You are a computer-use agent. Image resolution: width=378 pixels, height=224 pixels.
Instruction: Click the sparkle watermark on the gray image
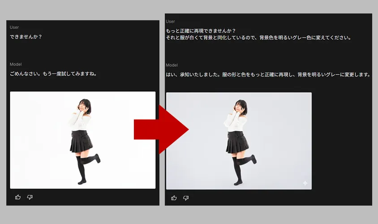click(305, 183)
